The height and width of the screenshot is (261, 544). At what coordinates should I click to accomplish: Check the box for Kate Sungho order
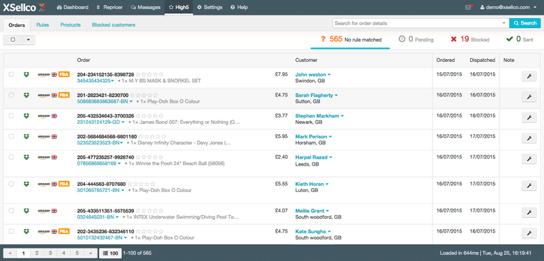tap(11, 231)
